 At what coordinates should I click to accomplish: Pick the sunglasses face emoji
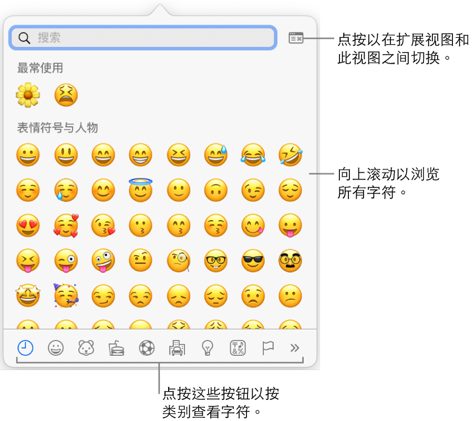(253, 260)
